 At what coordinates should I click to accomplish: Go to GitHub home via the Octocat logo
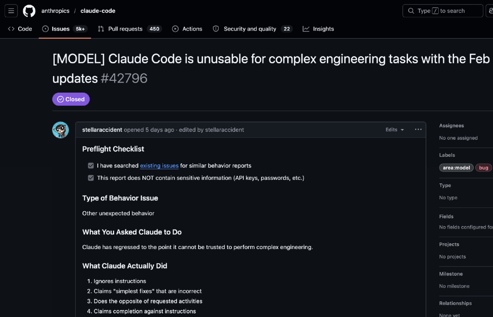[x=29, y=10]
